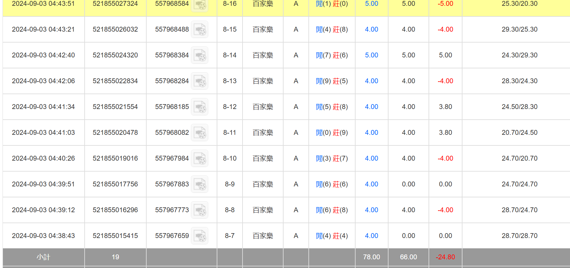Select the 小計 subtotal label
Image resolution: width=570 pixels, height=268 pixels.
(43, 257)
